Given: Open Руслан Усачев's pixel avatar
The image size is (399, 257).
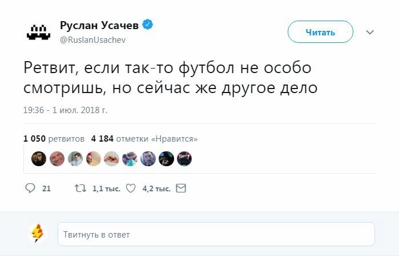Looking at the screenshot, I should click(38, 32).
